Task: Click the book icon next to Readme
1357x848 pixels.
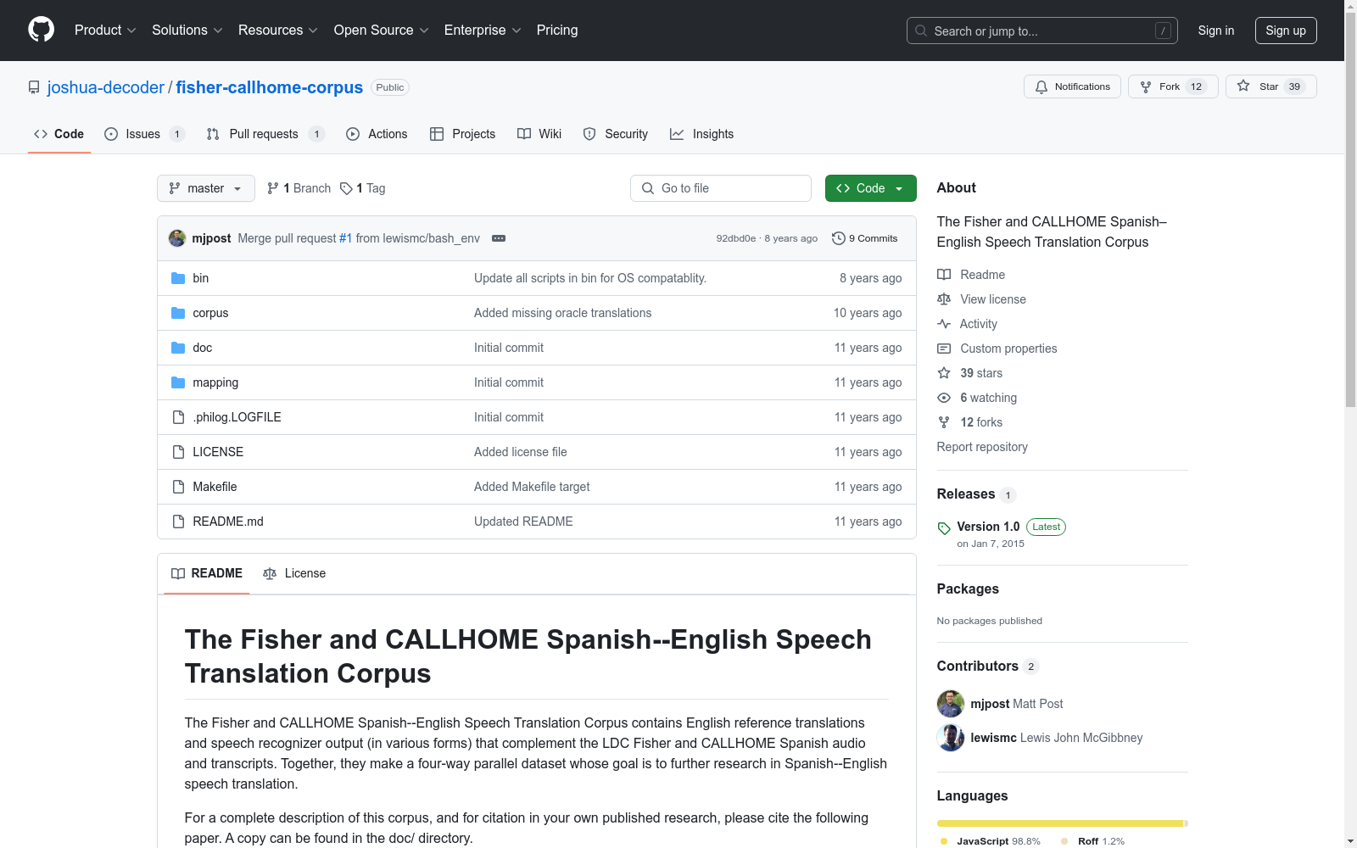Action: point(944,275)
